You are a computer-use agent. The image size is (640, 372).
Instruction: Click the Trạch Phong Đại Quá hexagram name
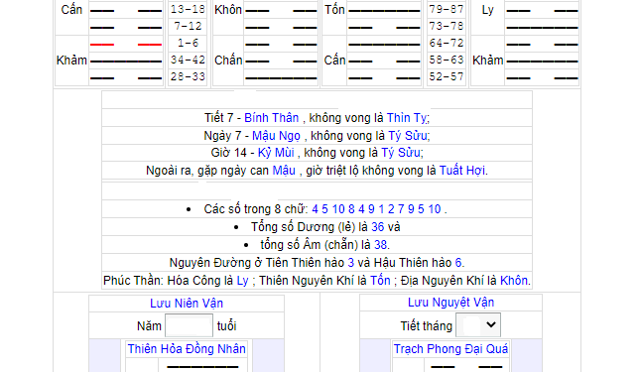[451, 349]
